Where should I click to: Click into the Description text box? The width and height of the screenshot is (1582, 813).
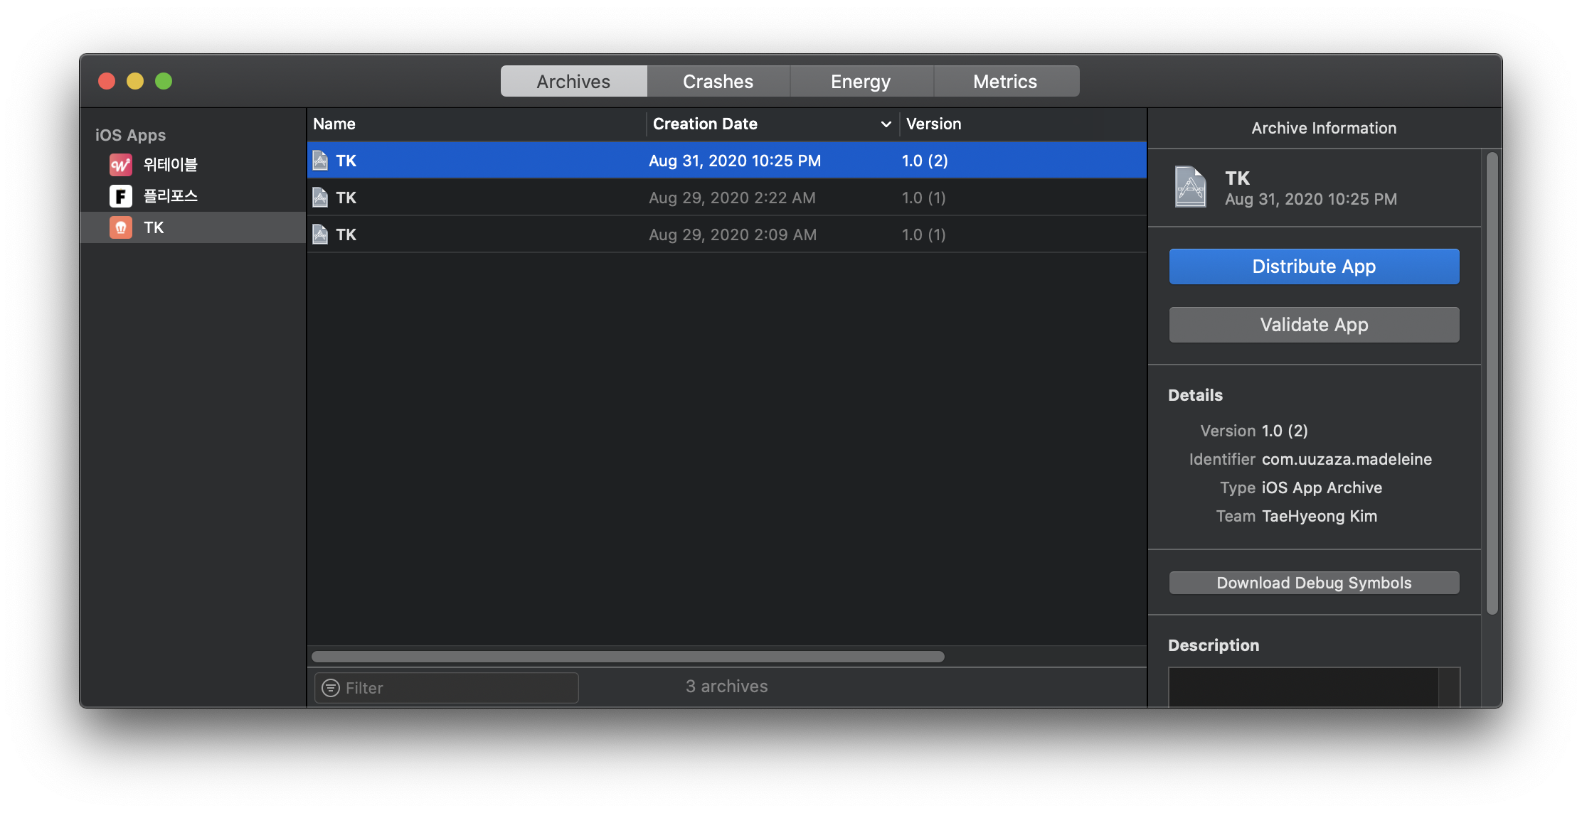1303,687
